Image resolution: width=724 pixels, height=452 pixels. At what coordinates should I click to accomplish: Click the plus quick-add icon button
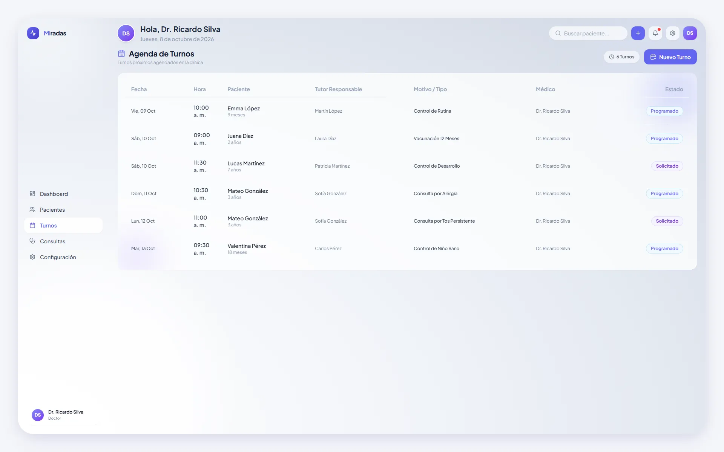click(x=638, y=33)
